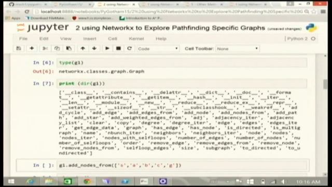Open the Edit menu
Image resolution: width=332 pixels, height=187 pixels.
click(x=44, y=38)
